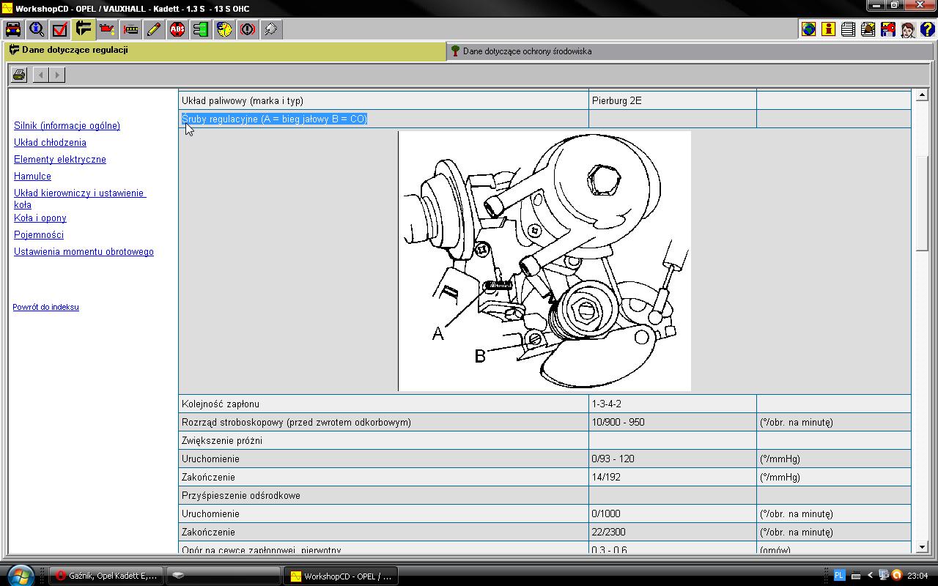Go to Hamulce section link
Viewport: 938px width, 586px height.
point(32,177)
